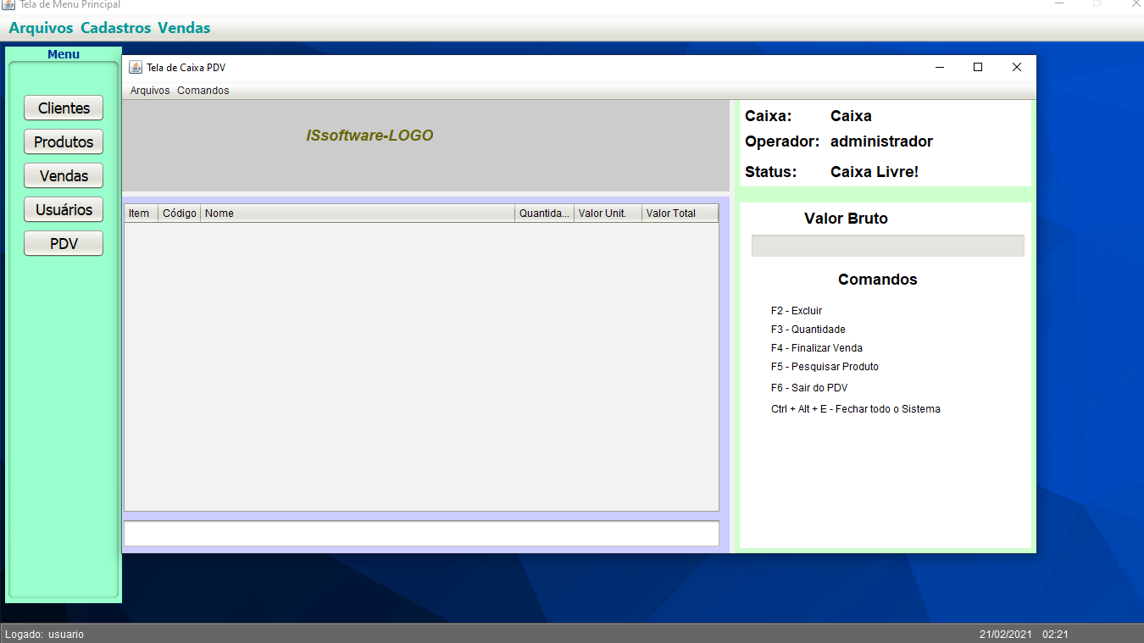The image size is (1144, 643).
Task: Click the 'Logado: usuario' status bar text
Action: [44, 635]
